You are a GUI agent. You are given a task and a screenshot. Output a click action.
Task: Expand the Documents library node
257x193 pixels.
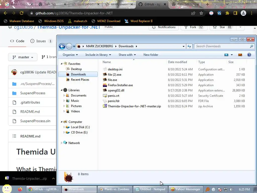(64, 95)
